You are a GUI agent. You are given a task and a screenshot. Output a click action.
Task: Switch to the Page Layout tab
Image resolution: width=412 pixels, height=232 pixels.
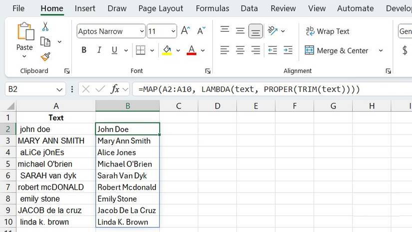[x=160, y=8]
